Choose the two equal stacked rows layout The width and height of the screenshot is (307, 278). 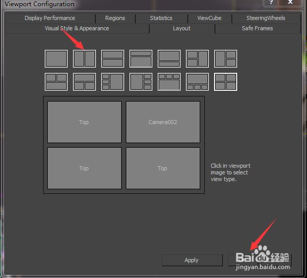click(x=112, y=58)
